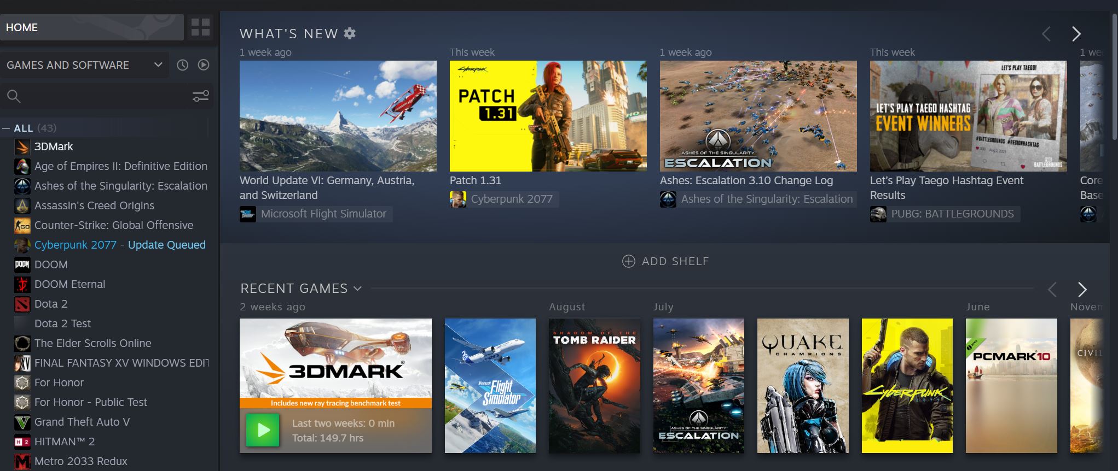Open advanced filter options icon
Viewport: 1118px width, 471px height.
tap(201, 96)
